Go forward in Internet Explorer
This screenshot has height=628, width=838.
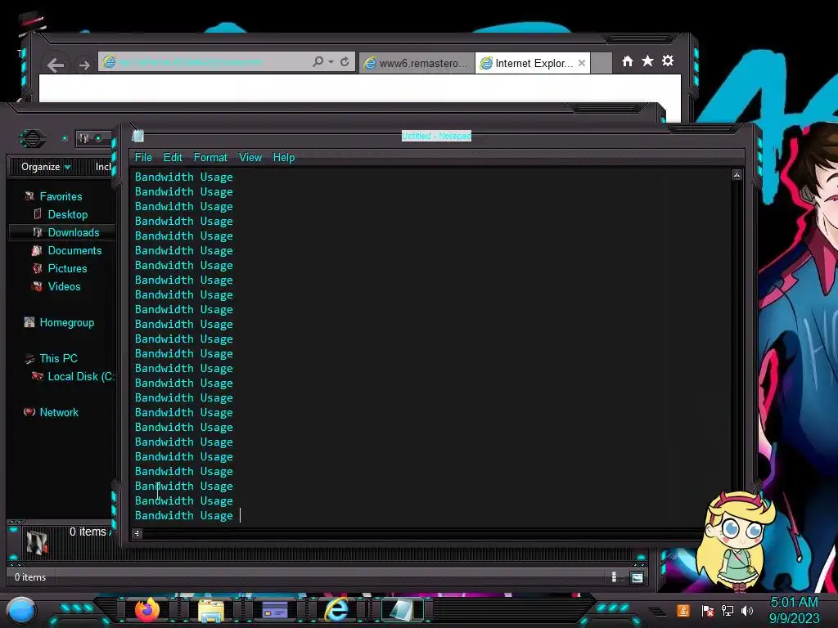point(84,65)
